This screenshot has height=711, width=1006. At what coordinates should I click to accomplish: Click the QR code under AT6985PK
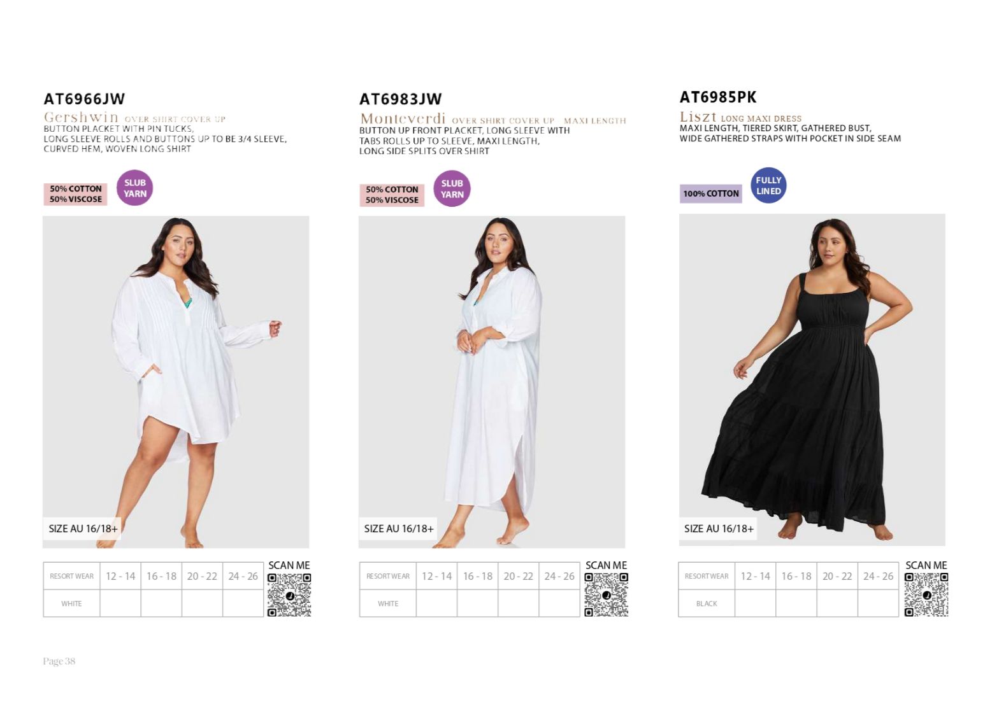(926, 595)
